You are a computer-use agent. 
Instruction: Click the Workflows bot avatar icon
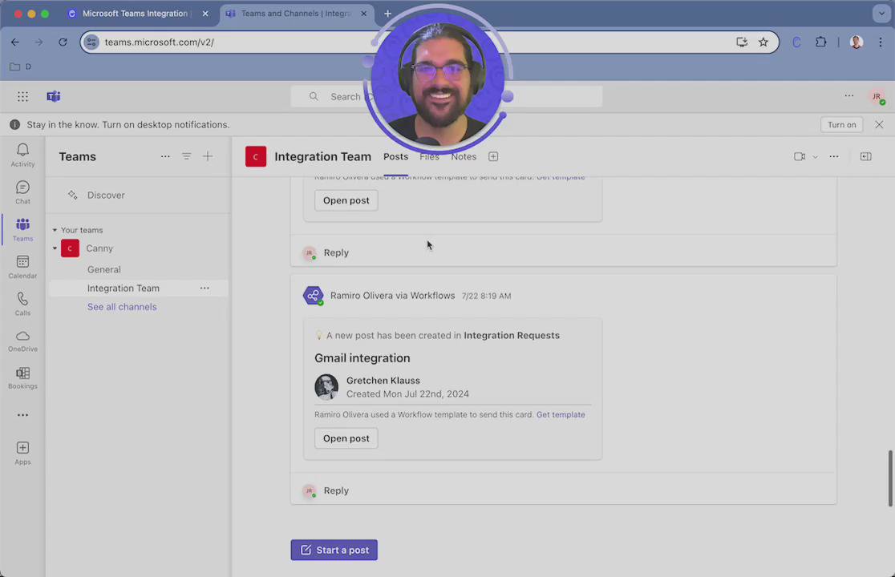coord(313,296)
